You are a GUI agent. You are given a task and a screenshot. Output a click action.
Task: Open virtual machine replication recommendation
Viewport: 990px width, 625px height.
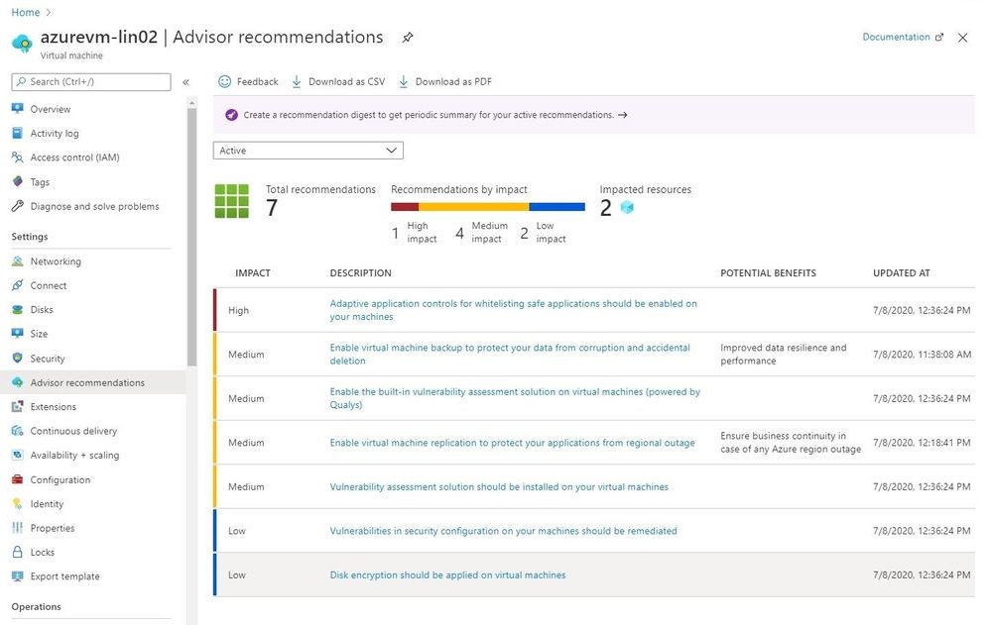pyautogui.click(x=512, y=443)
